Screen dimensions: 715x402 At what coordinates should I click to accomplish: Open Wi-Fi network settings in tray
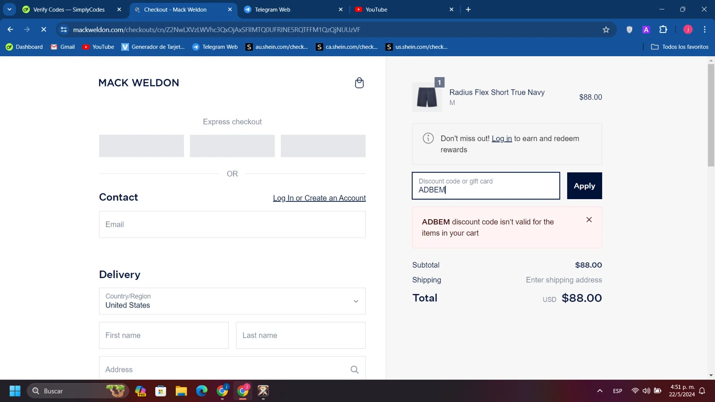(x=635, y=391)
